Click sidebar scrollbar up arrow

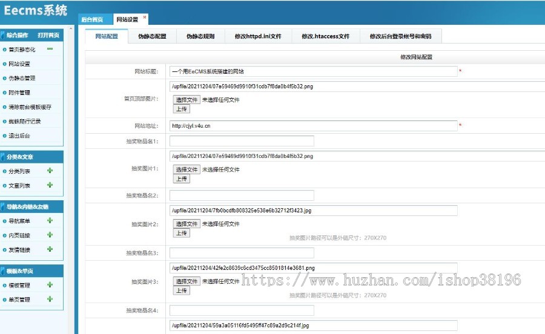pos(71,28)
